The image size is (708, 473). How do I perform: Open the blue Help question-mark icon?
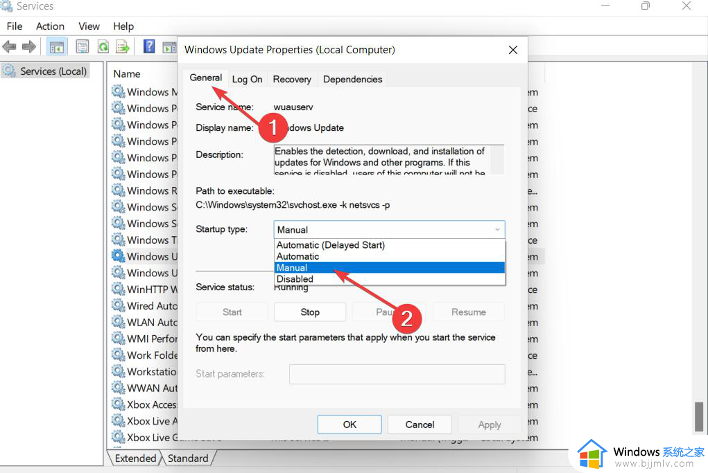pyautogui.click(x=149, y=46)
